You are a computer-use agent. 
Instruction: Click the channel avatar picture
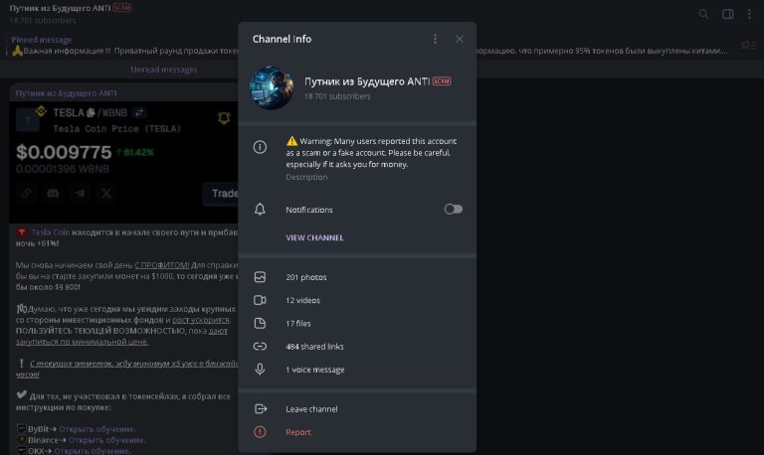point(272,88)
